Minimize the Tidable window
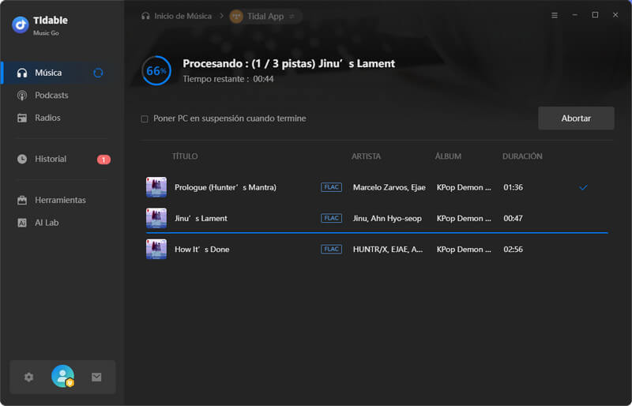Screen dimensions: 632x406 tap(575, 15)
